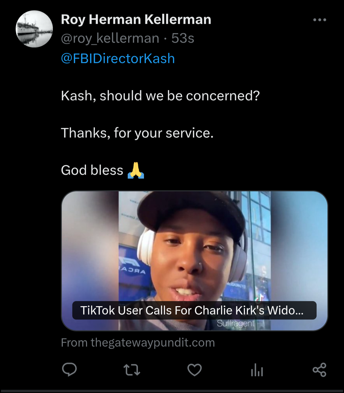Click the 'TikTok User Calls For' headline

point(192,310)
